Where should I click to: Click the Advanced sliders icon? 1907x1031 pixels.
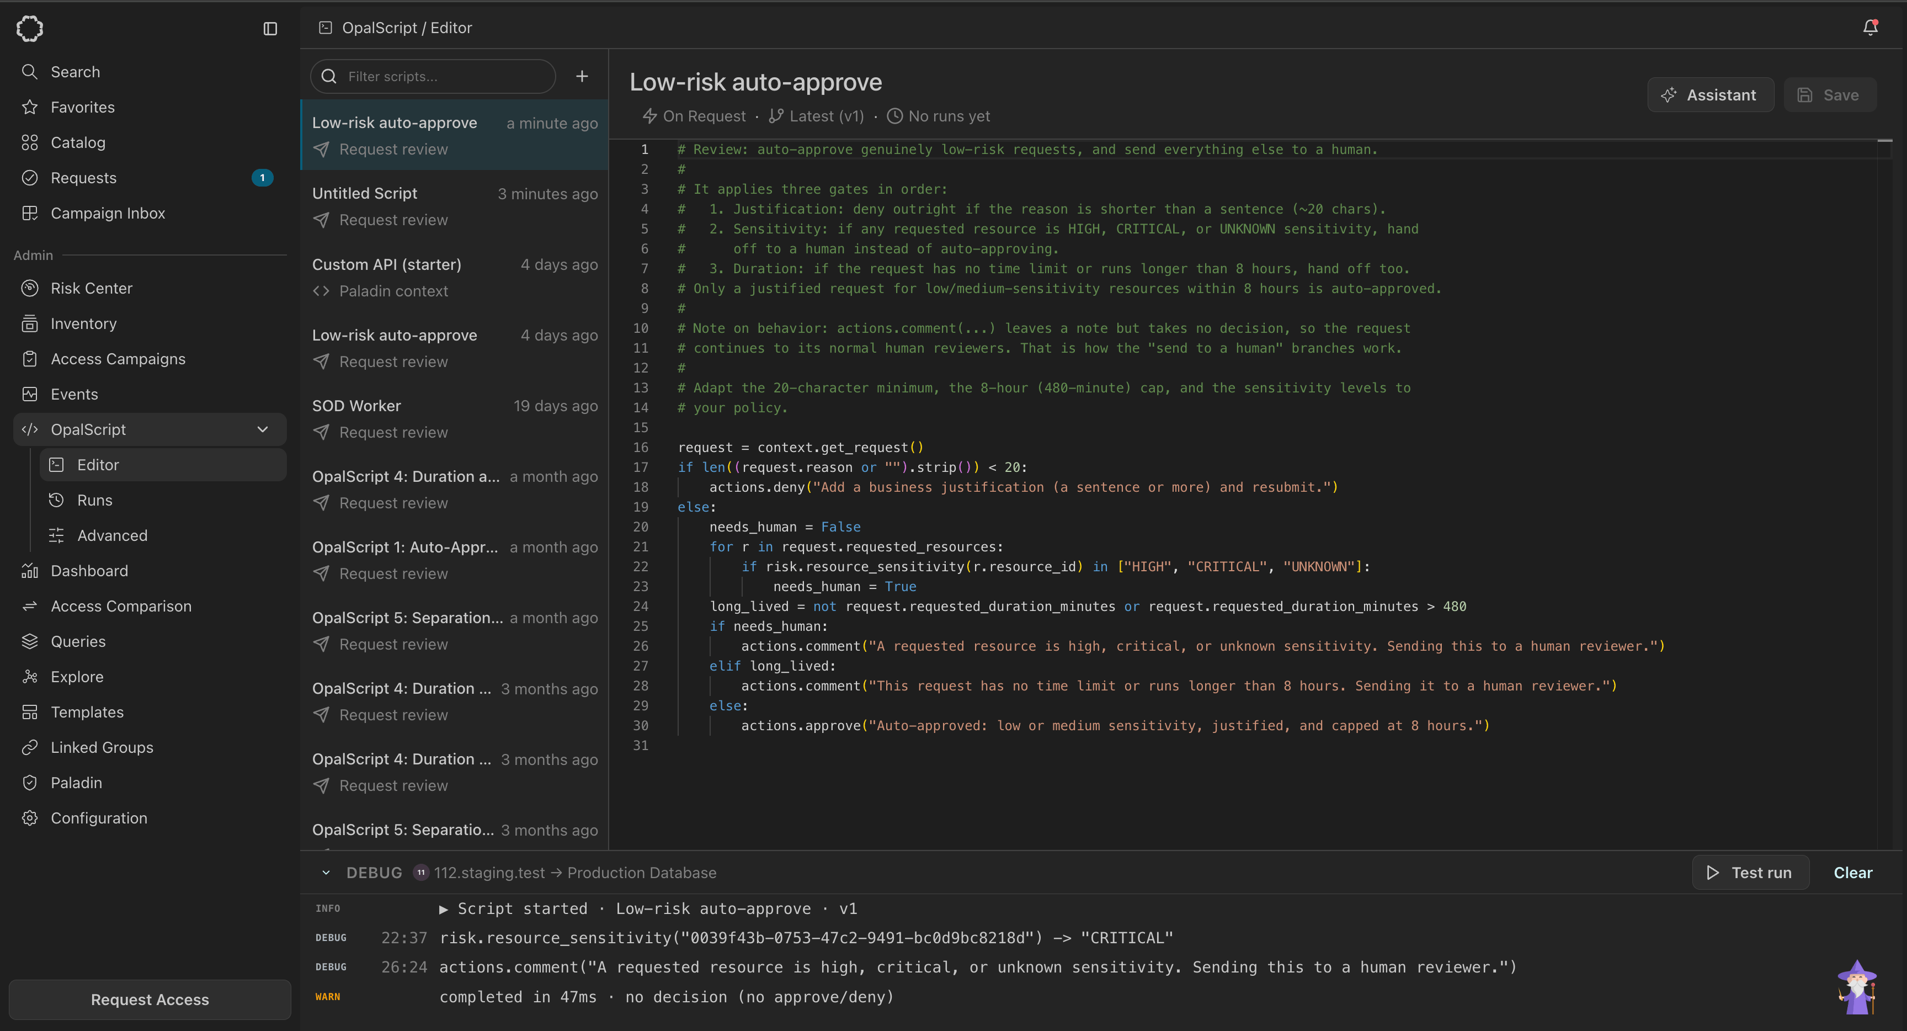pyautogui.click(x=56, y=535)
